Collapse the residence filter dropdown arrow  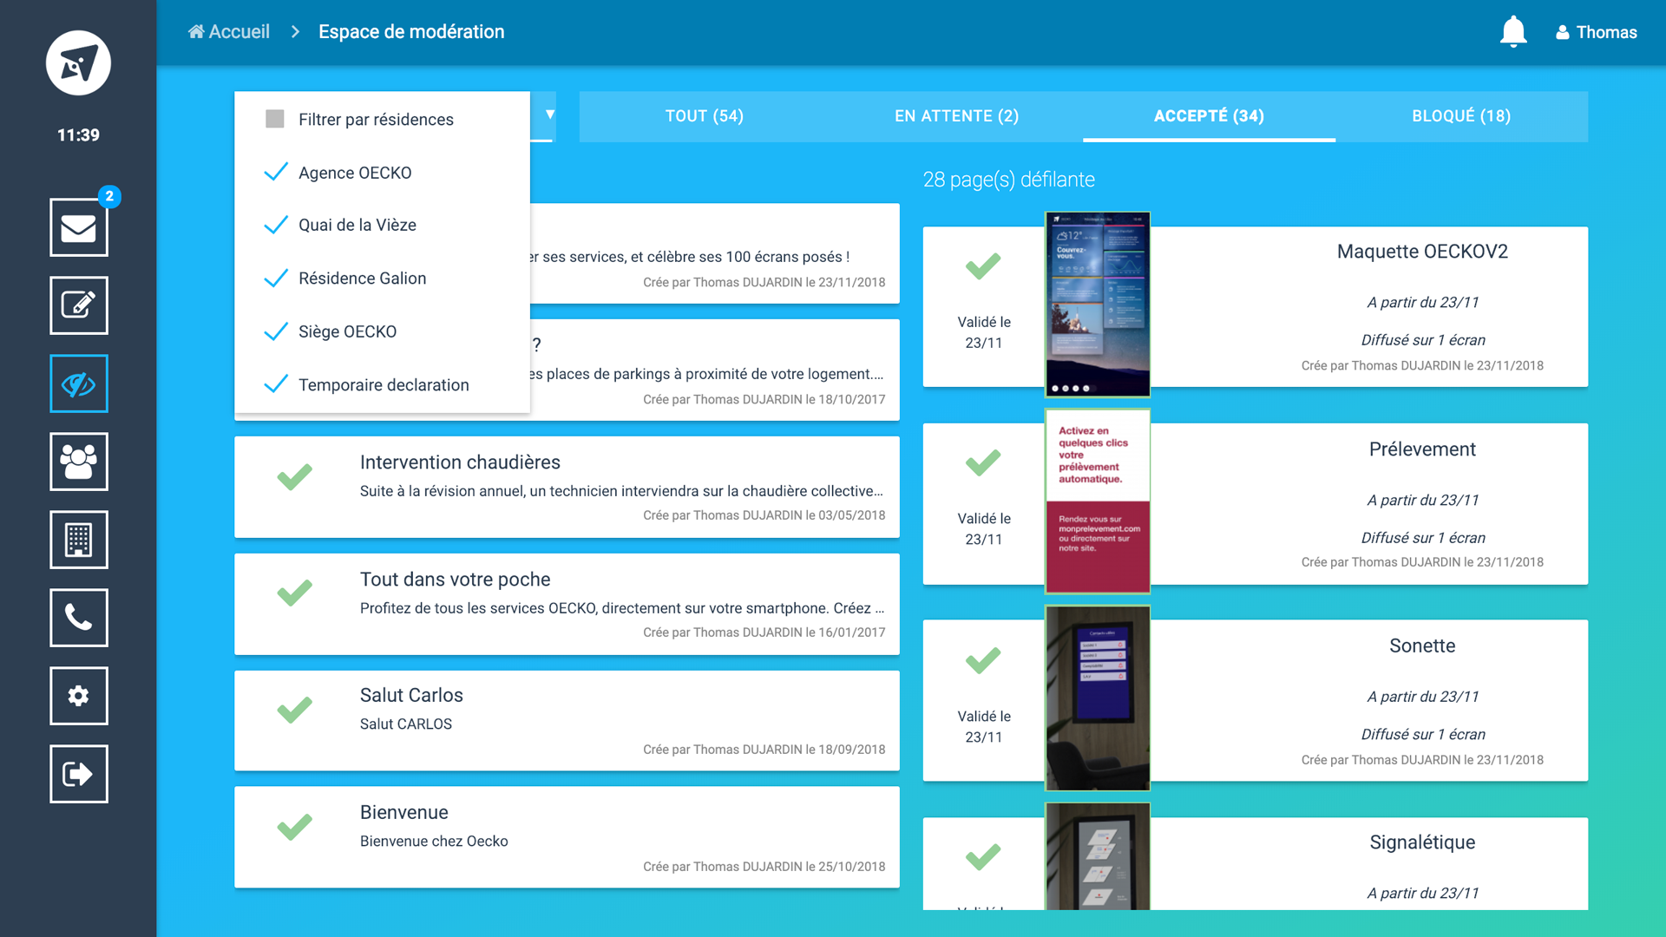549,115
